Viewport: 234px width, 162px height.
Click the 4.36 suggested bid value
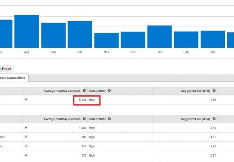coord(213,128)
